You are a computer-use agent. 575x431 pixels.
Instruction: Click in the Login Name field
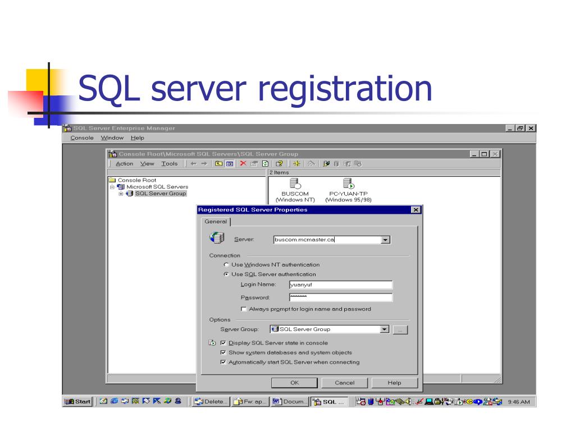pyautogui.click(x=341, y=285)
